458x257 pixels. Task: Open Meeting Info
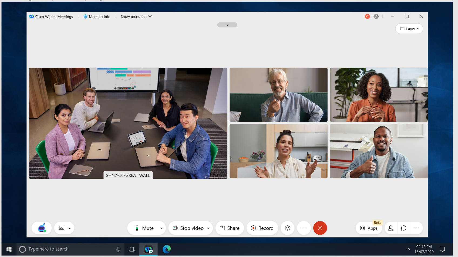[x=97, y=16]
